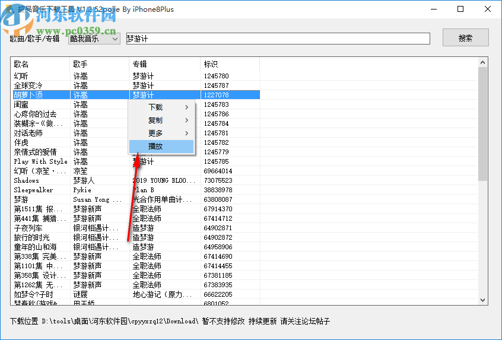Choose 播放 in the context menu

[161, 147]
